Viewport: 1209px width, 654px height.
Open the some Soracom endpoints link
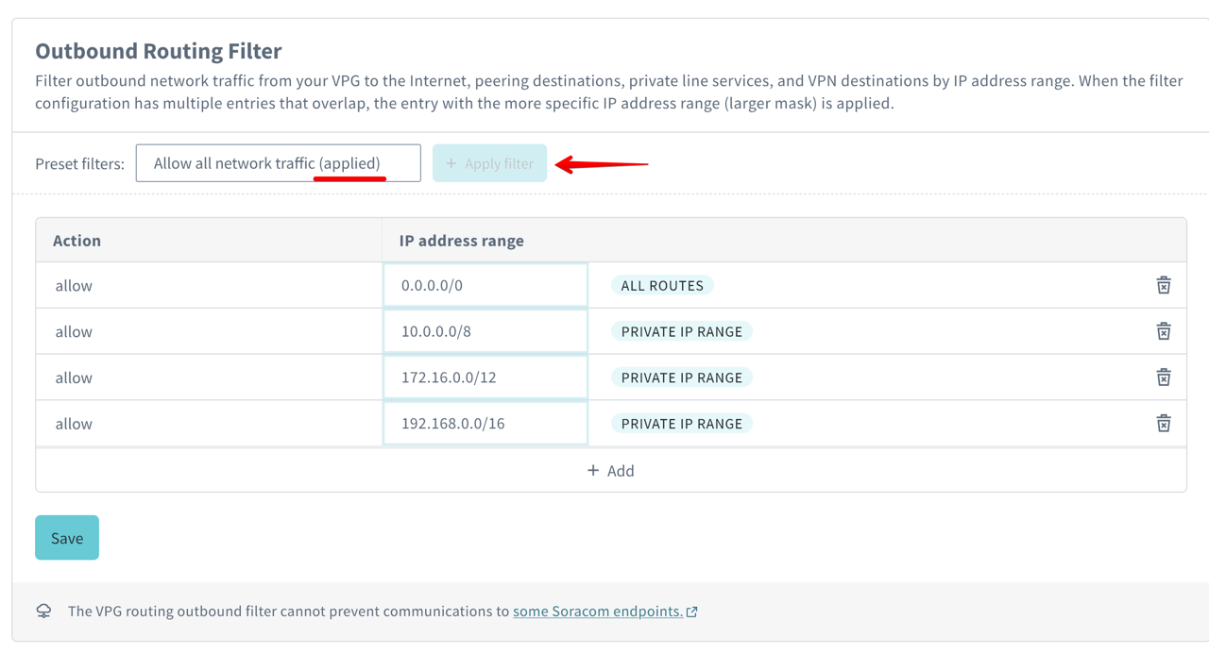point(598,612)
